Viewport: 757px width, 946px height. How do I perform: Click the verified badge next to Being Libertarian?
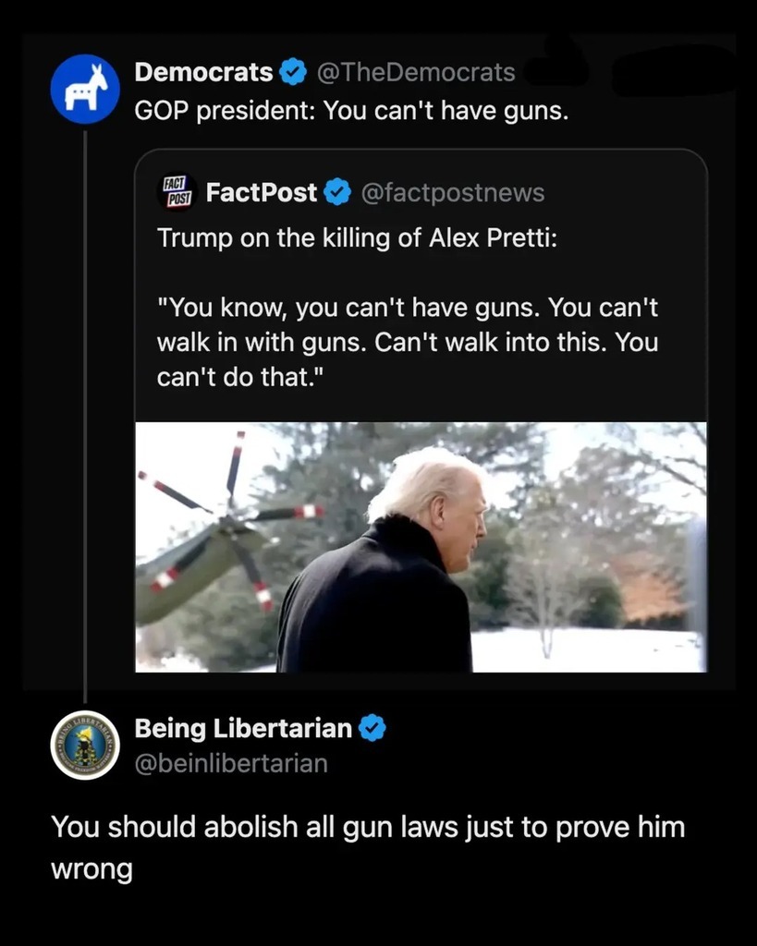(372, 728)
